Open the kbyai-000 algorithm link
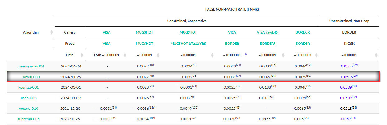 tap(32, 77)
